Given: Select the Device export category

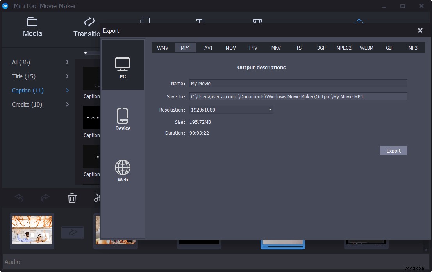Looking at the screenshot, I should point(123,119).
